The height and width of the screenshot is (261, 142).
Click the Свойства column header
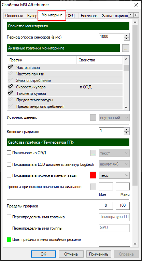(100, 60)
